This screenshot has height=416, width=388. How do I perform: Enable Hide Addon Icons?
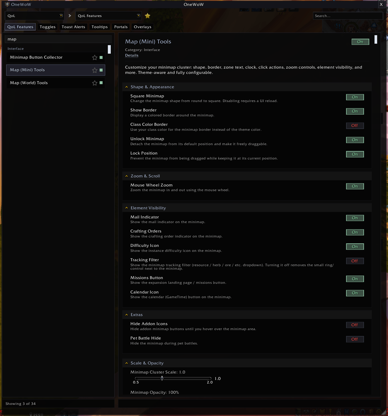355,325
